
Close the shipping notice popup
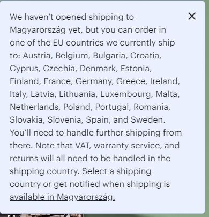[x=192, y=16]
